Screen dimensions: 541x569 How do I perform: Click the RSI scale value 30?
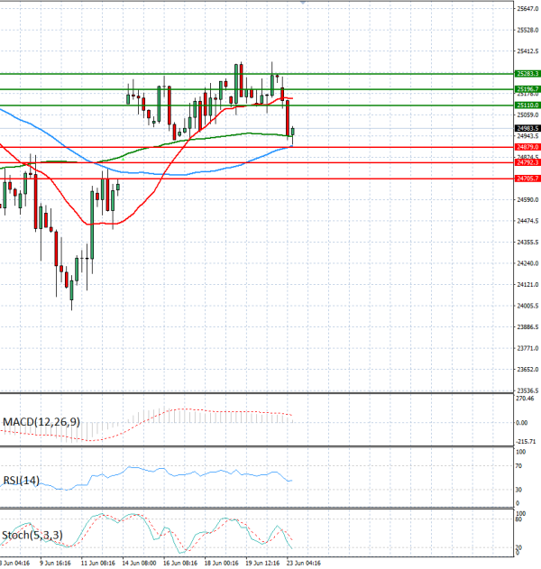518,490
